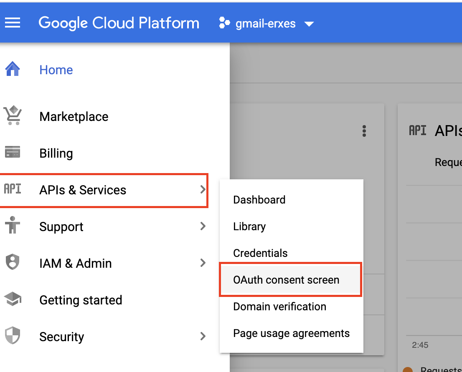Choose Dashboard from the APIs submenu
Viewport: 462px width, 372px height.
pos(259,200)
